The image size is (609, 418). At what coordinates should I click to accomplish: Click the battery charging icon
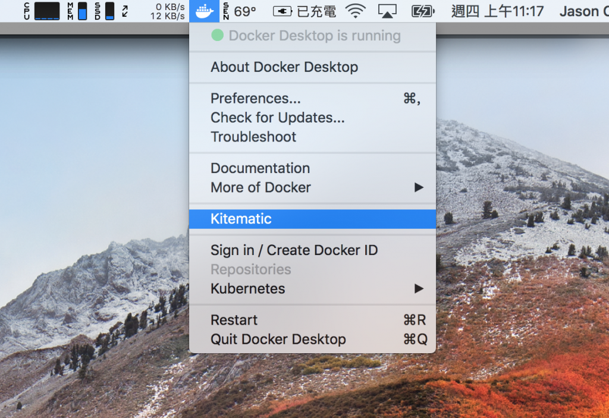pyautogui.click(x=423, y=11)
